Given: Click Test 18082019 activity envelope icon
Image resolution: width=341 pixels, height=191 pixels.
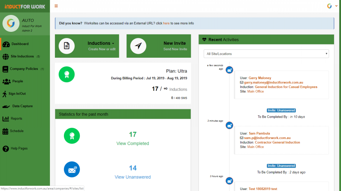Looking at the screenshot, I should tap(229, 181).
